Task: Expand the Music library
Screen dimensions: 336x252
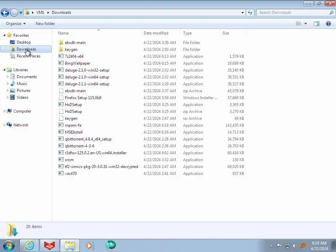Action: [8, 83]
